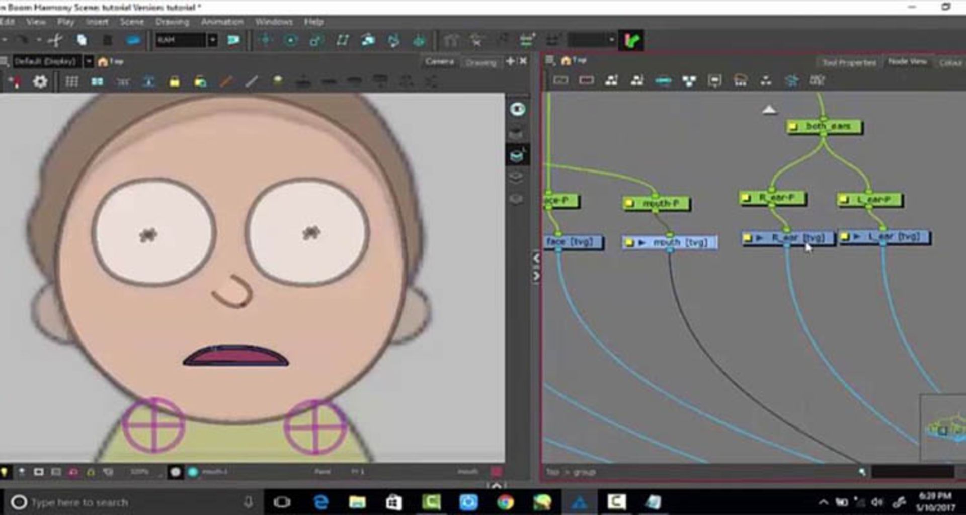Click the teal cable style icon in Node View toolbar
The image size is (966, 515).
pyautogui.click(x=663, y=80)
